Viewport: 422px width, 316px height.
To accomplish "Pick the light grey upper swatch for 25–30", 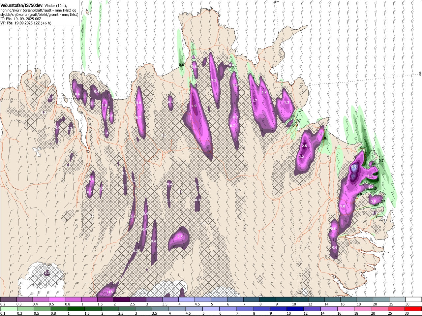I will (398, 300).
